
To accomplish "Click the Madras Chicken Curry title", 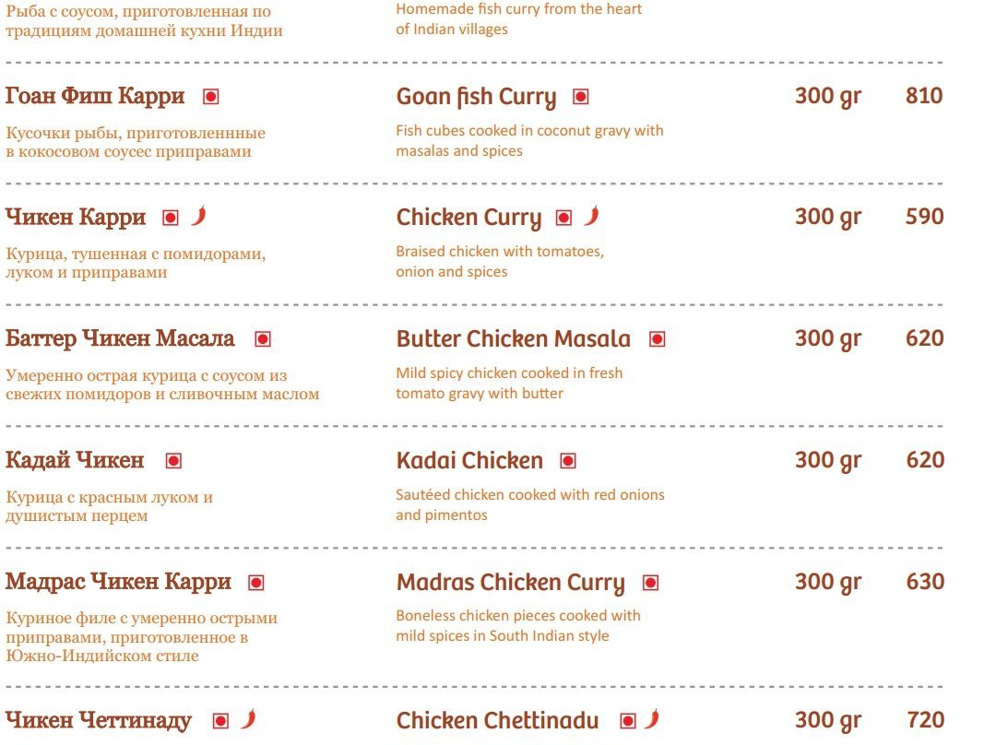I will pyautogui.click(x=511, y=583).
